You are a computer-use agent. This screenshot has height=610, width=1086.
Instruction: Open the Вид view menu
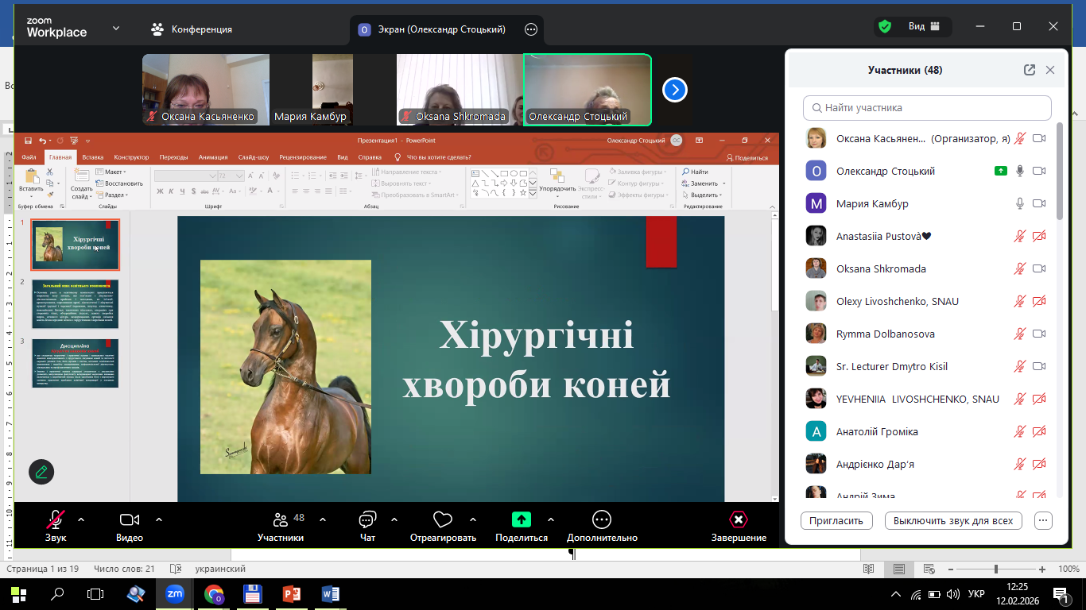coord(924,26)
